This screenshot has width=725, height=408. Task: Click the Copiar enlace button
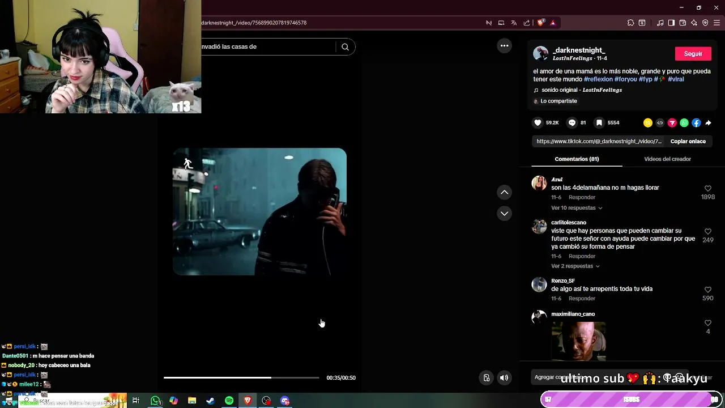point(688,142)
